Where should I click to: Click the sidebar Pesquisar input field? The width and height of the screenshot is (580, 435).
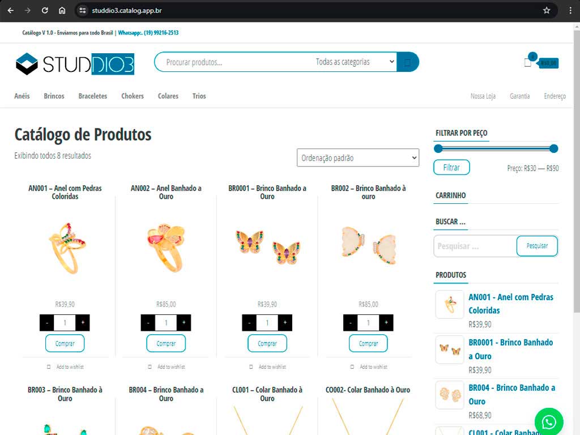click(475, 246)
